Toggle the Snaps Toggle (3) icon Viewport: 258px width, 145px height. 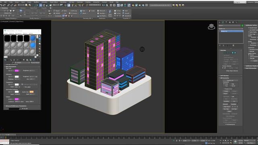click(73, 5)
